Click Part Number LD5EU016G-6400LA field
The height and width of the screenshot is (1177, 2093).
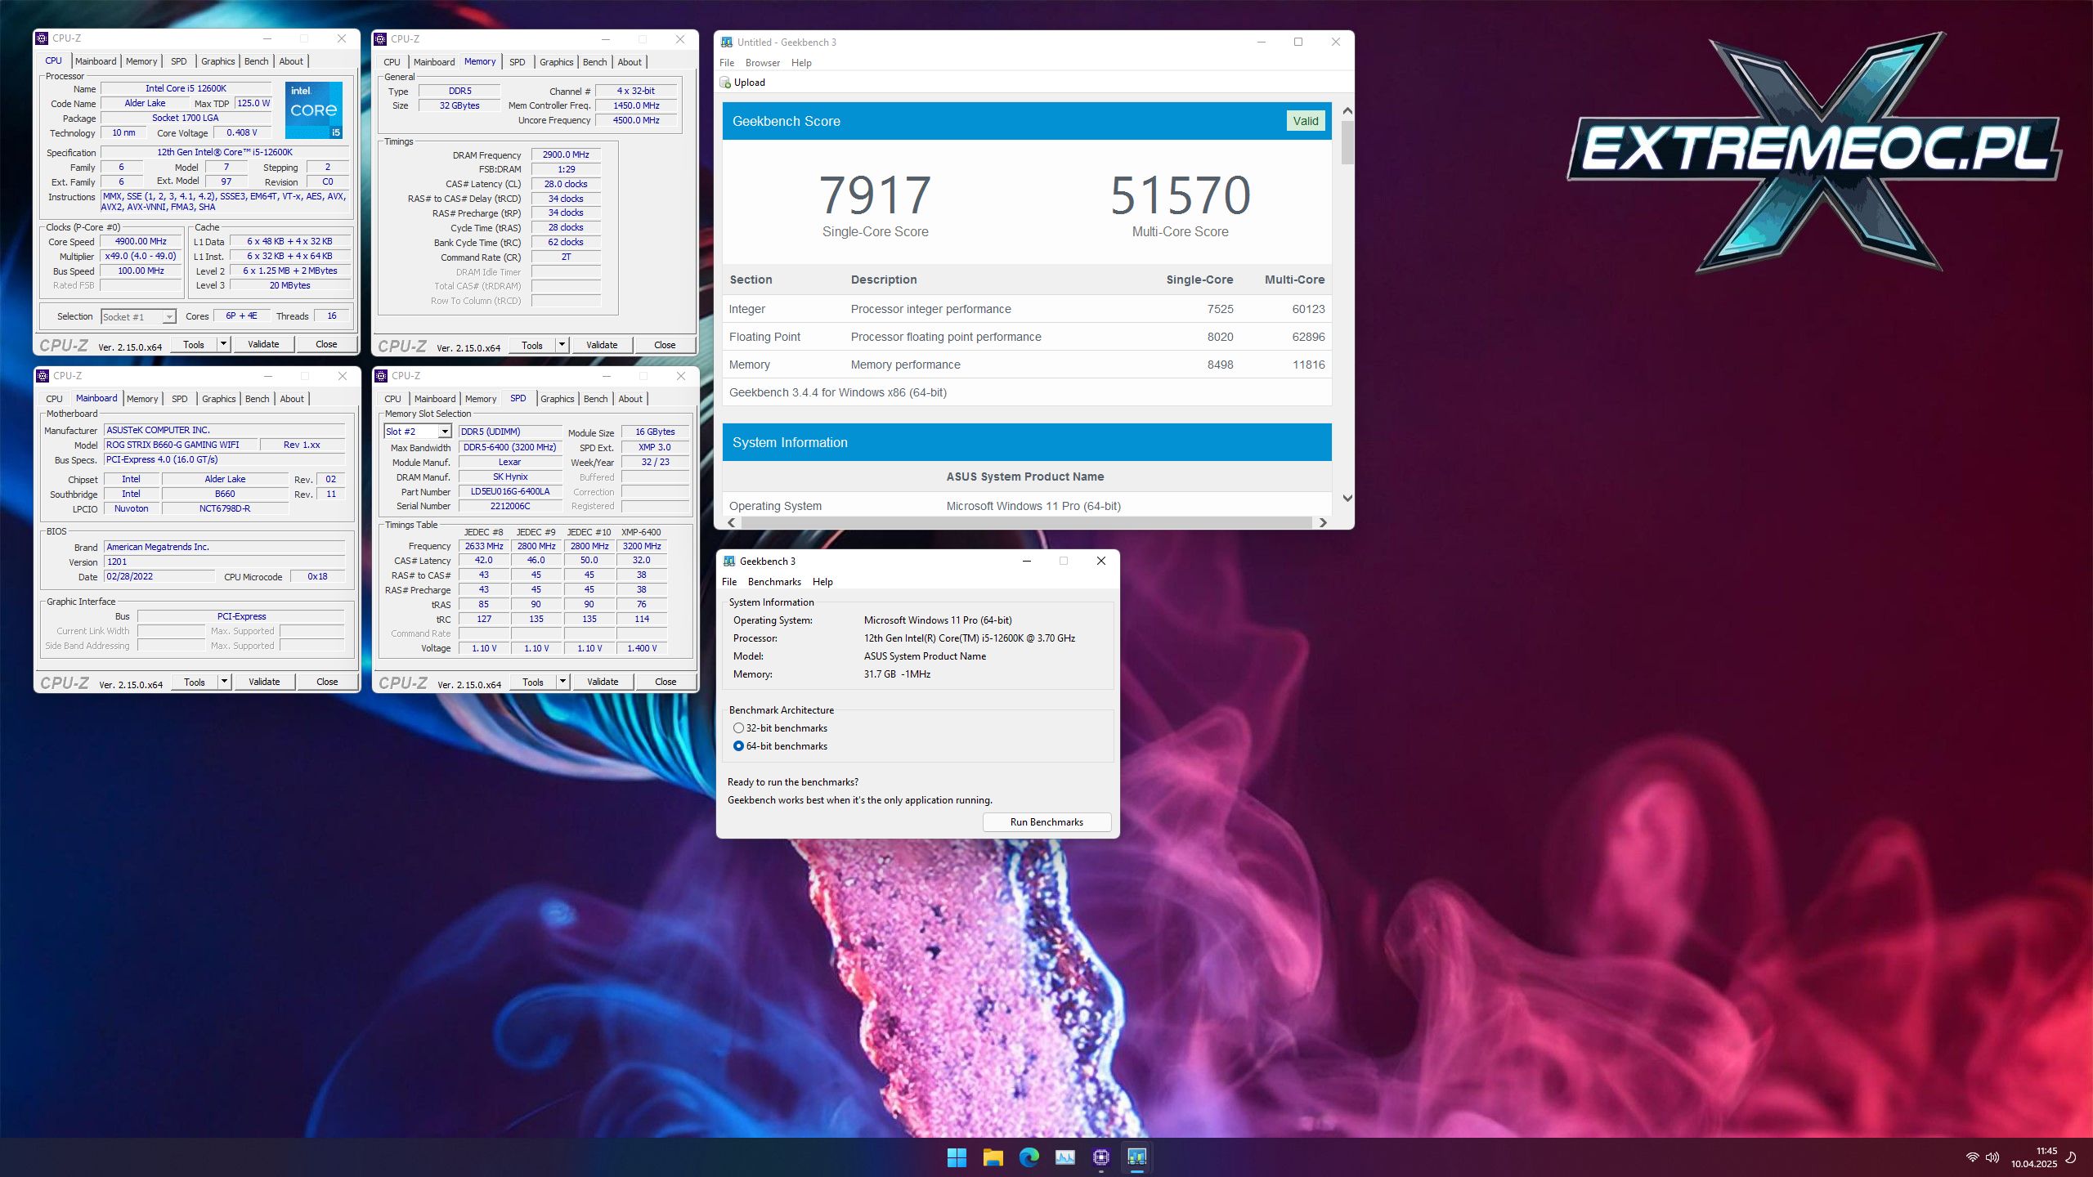pos(510,492)
